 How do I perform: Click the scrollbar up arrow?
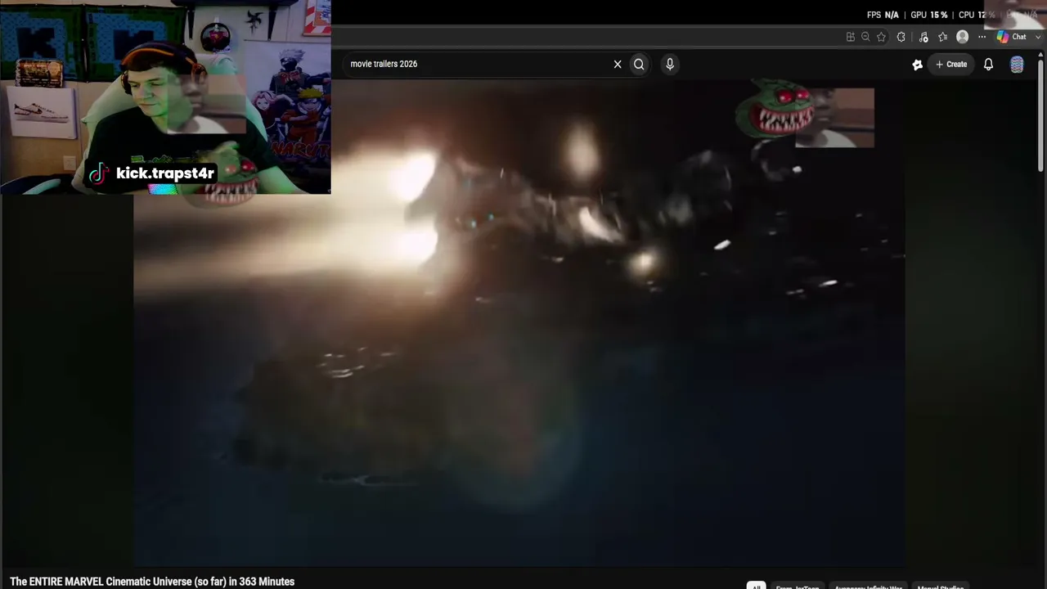1041,55
